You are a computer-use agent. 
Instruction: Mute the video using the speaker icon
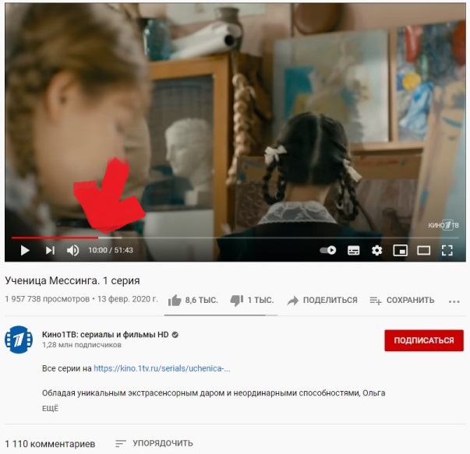[72, 250]
